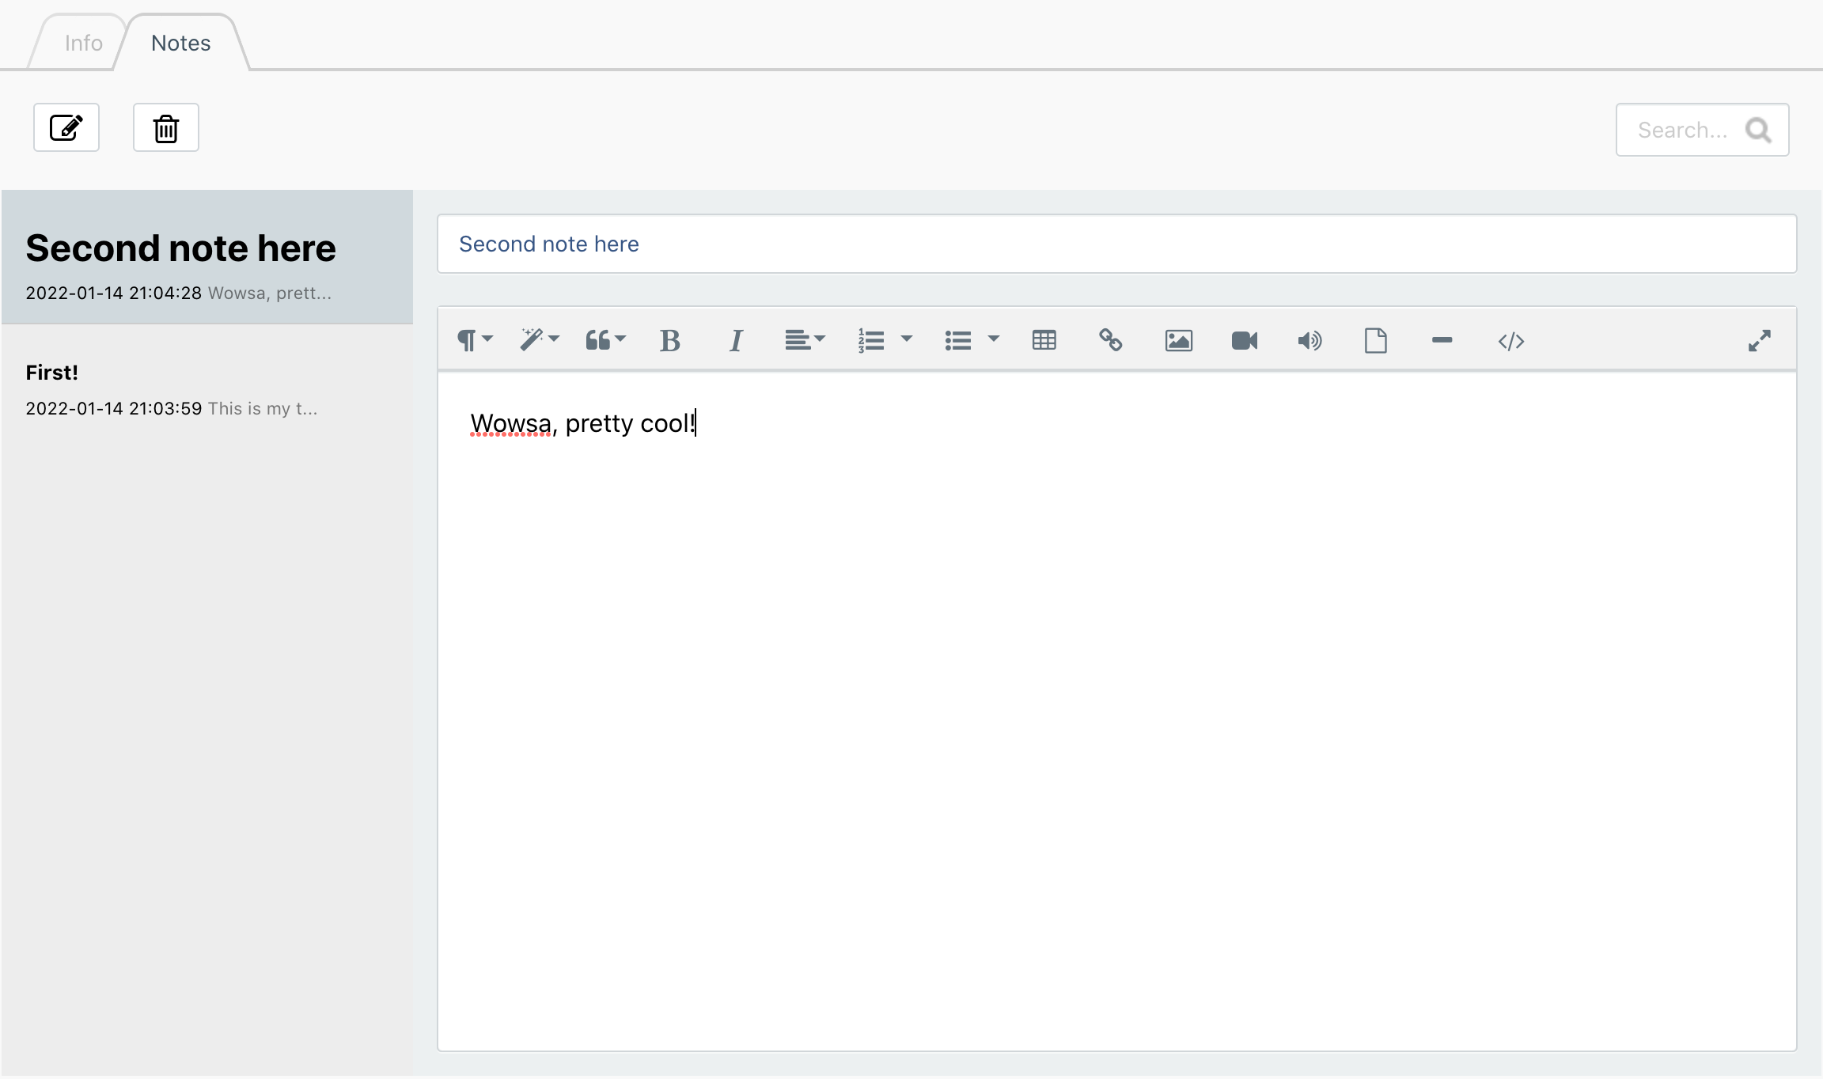This screenshot has width=1823, height=1079.
Task: Click the note title input field
Action: (1116, 244)
